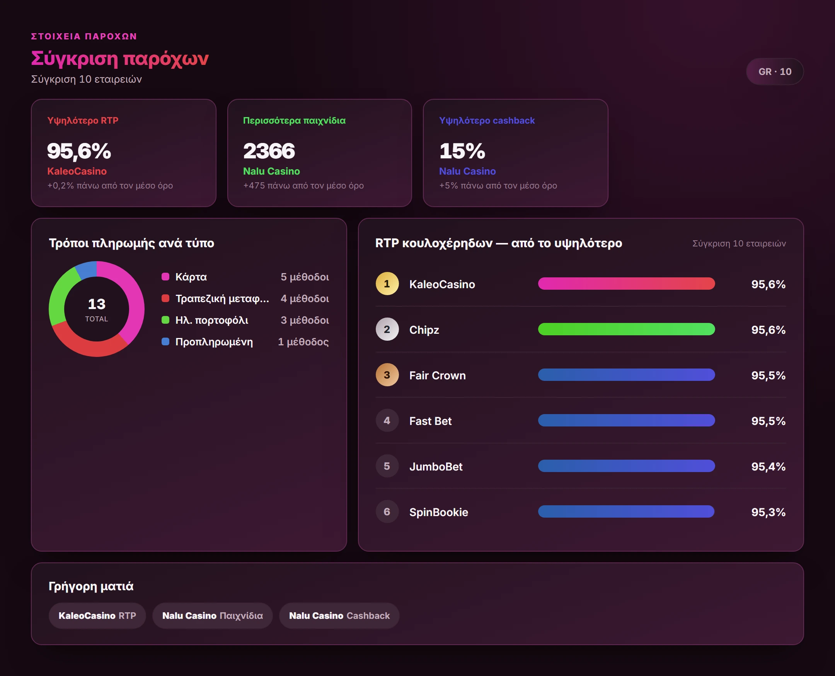Click the rank 4 badge for Fast Bet
The image size is (835, 676).
point(387,421)
